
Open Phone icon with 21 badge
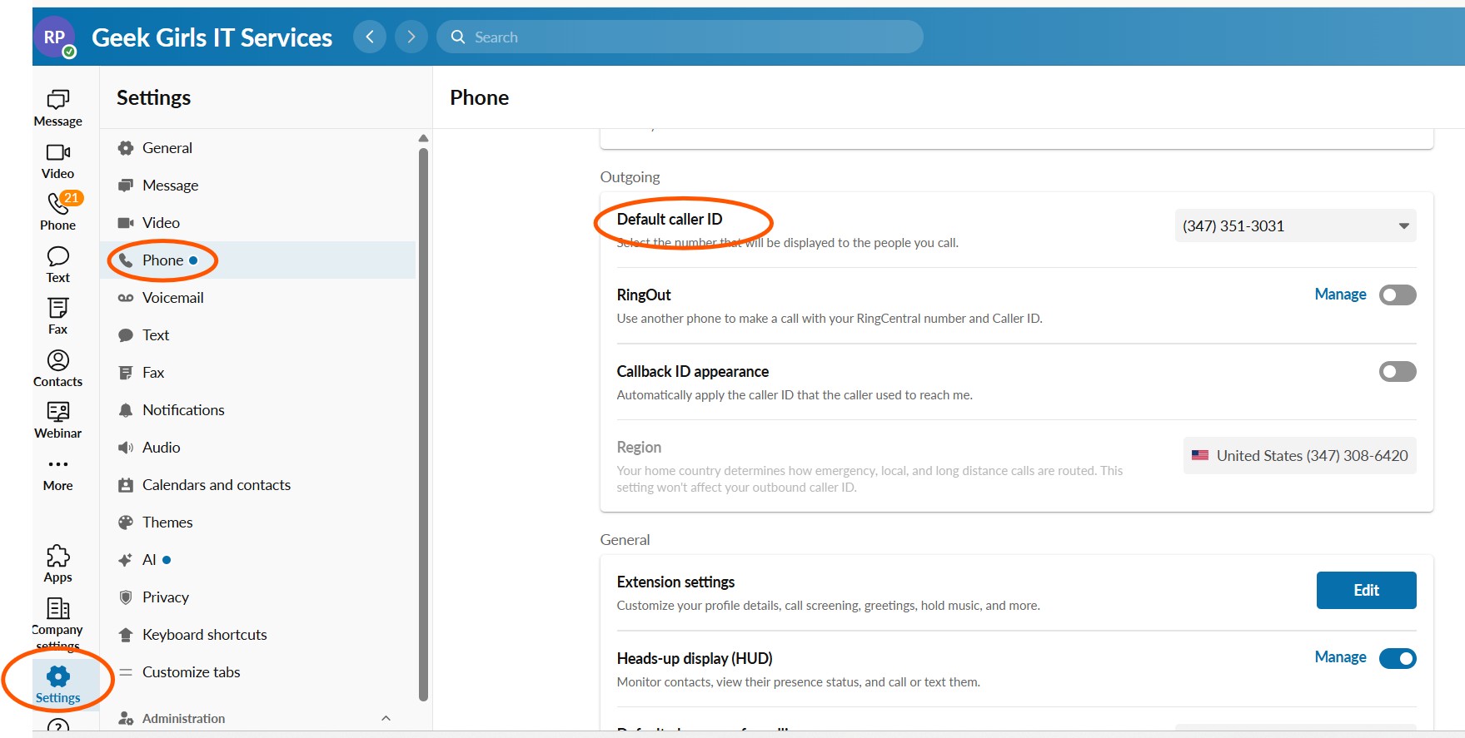tap(57, 204)
